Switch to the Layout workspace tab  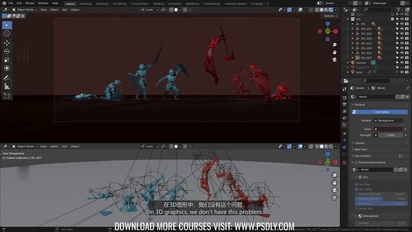(x=70, y=4)
